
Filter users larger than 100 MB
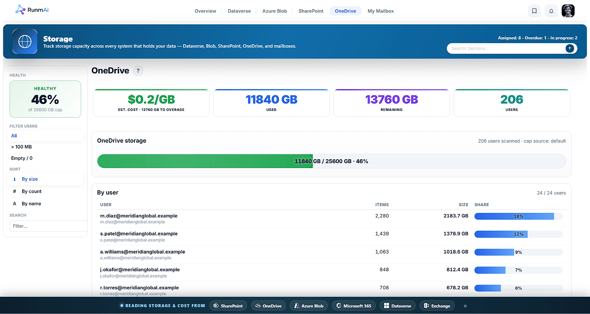(x=45, y=147)
